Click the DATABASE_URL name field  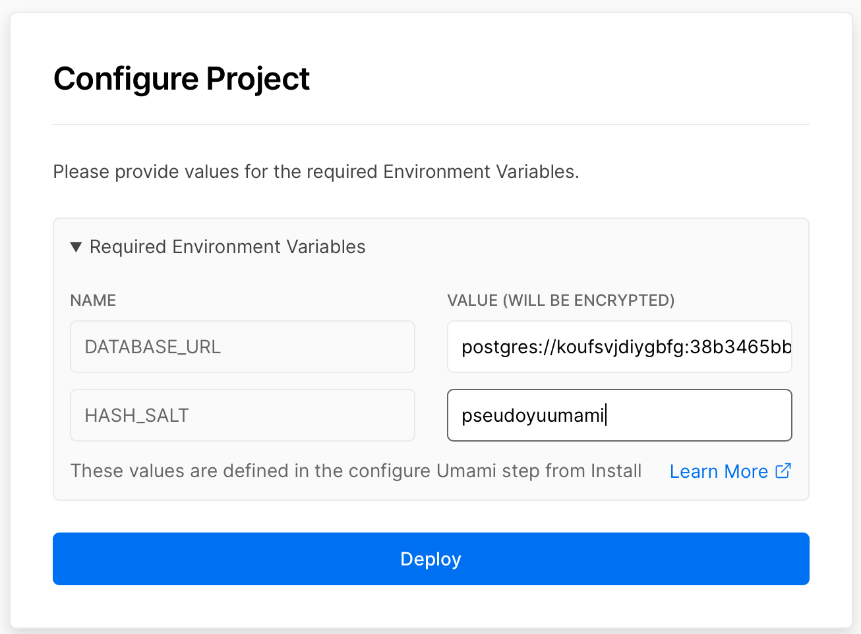click(x=242, y=347)
